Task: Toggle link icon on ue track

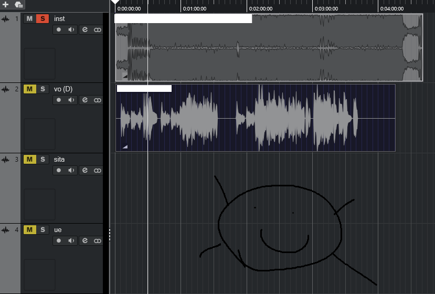Action: pyautogui.click(x=98, y=240)
